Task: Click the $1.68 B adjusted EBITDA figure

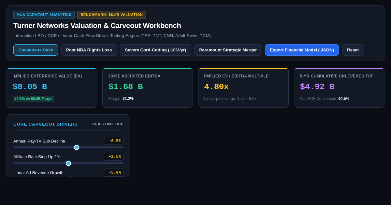Action: point(125,87)
